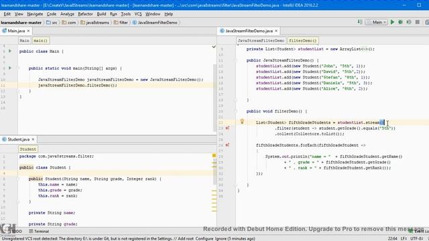The image size is (429, 241).
Task: Click the yellow intention lightbulb in gutter
Action: [242, 122]
